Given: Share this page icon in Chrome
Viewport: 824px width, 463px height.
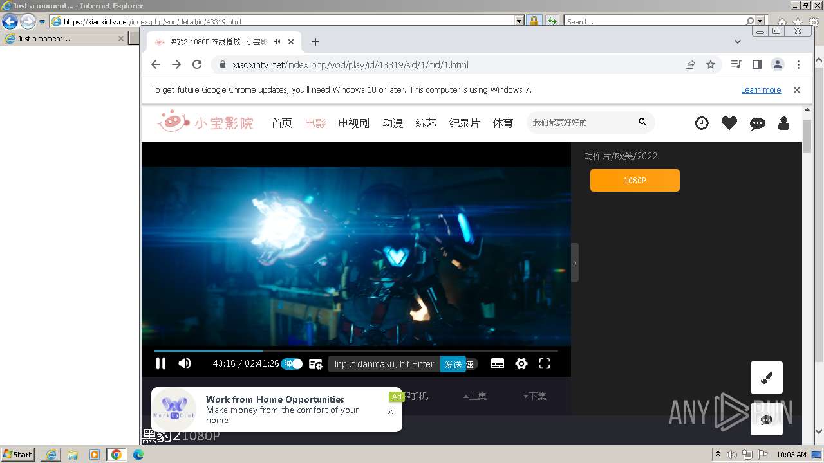Looking at the screenshot, I should click(x=690, y=64).
